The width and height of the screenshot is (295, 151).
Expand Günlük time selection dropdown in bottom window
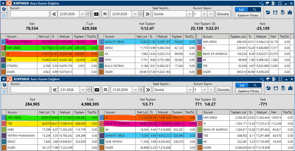point(190,90)
